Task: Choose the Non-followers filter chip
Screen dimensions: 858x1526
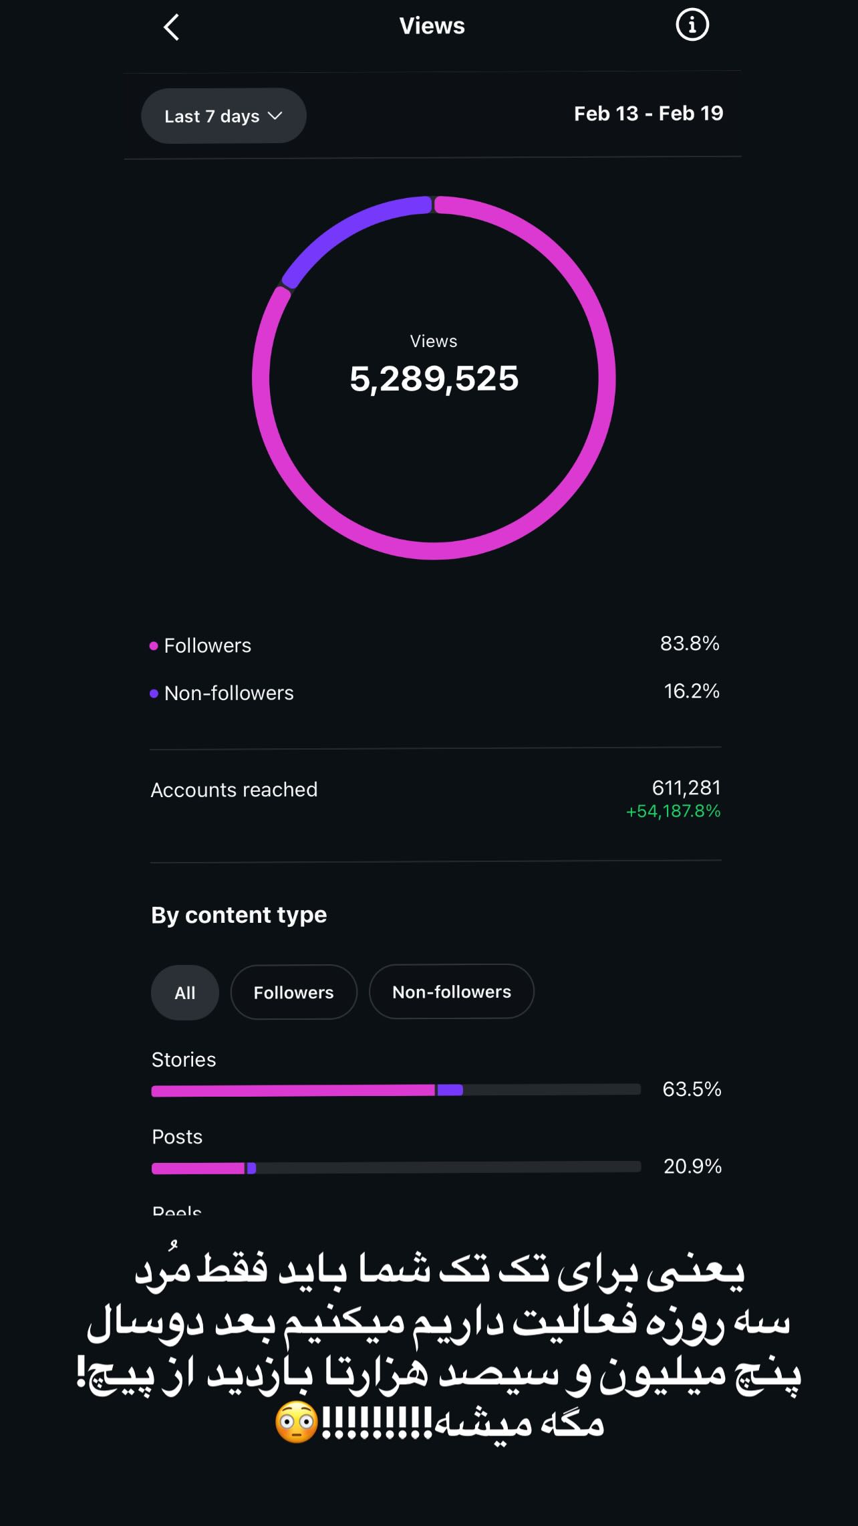Action: click(x=452, y=992)
